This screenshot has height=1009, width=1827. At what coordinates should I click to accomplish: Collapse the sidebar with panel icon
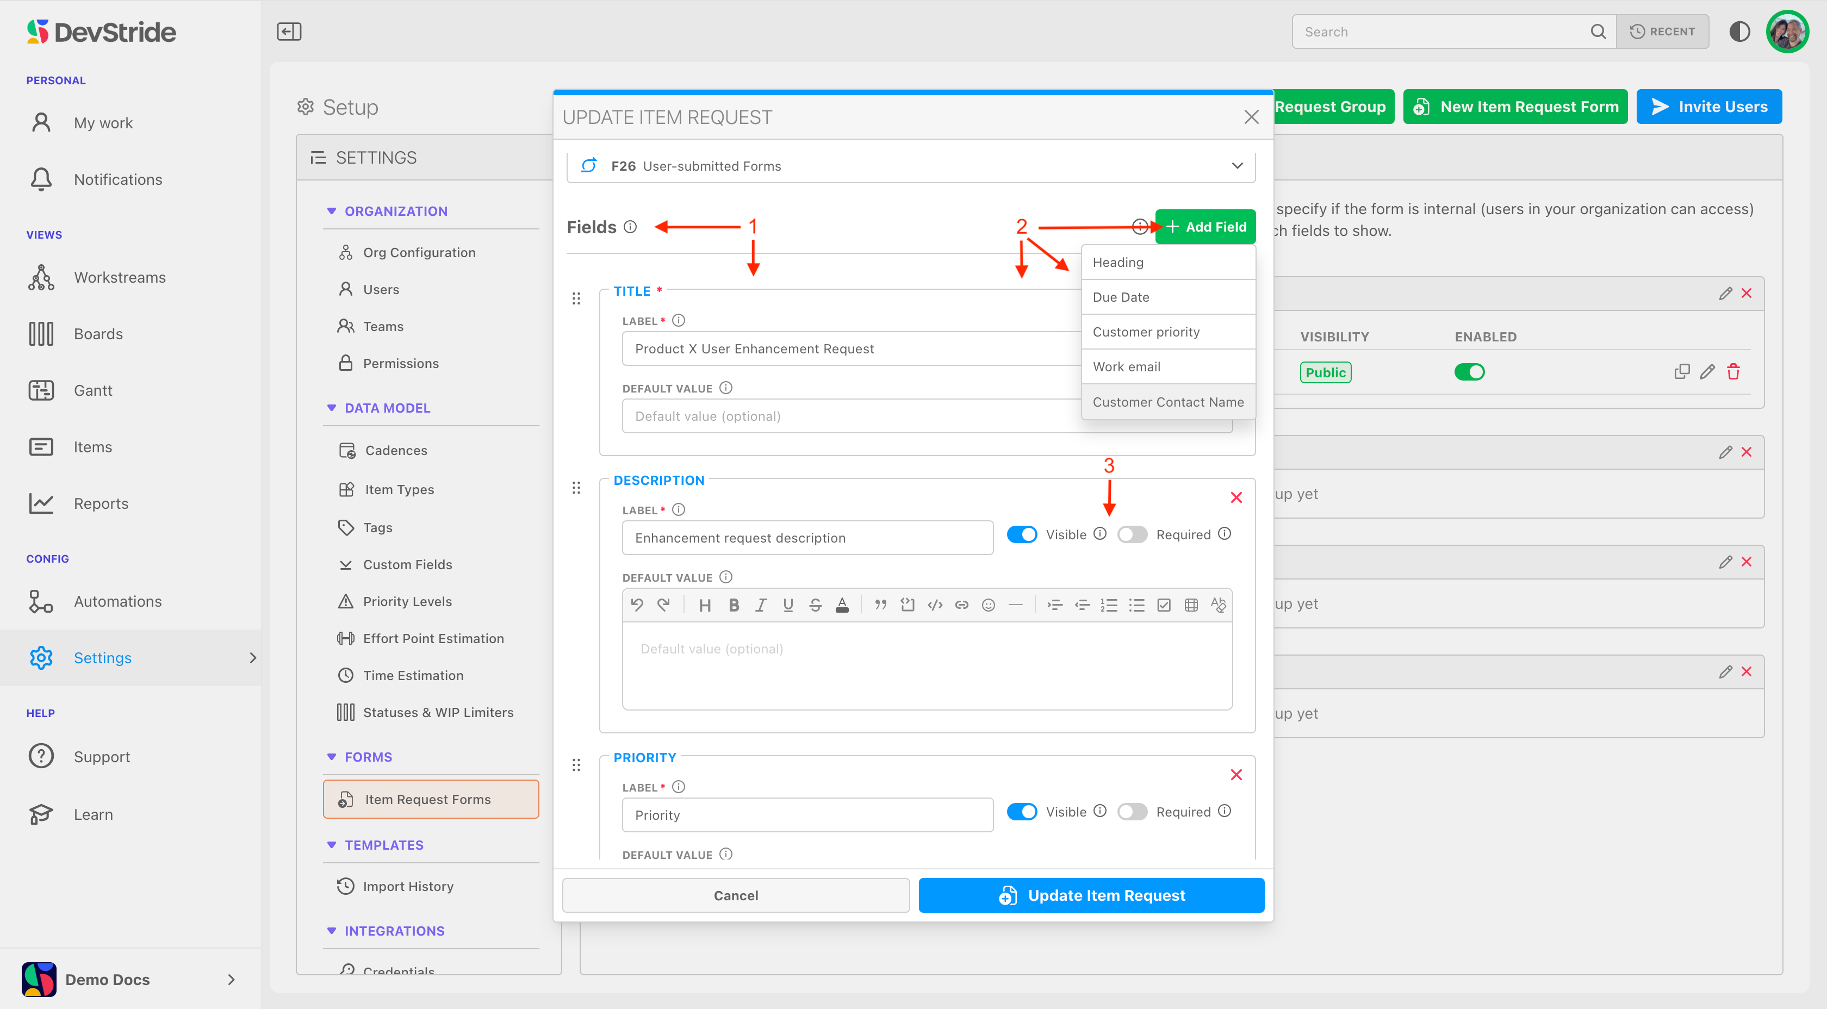(289, 31)
